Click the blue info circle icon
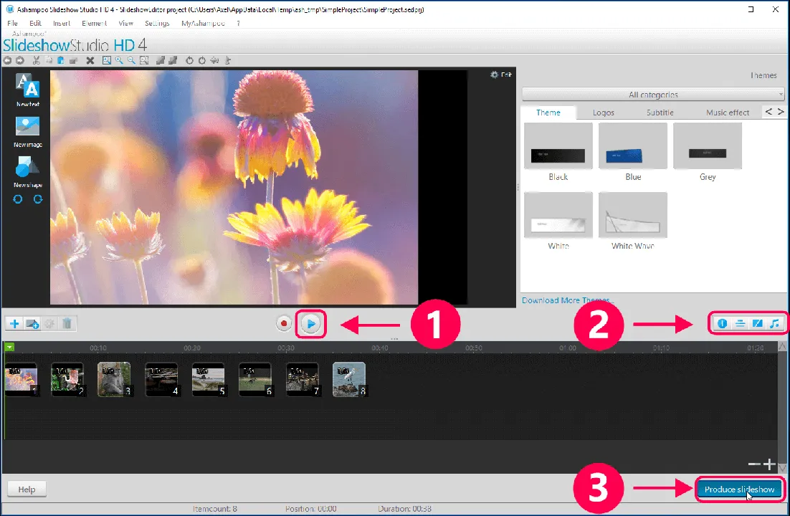 pyautogui.click(x=722, y=323)
